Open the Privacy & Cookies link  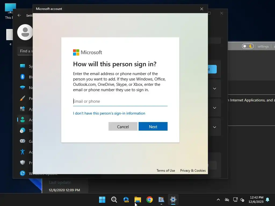[x=193, y=170]
